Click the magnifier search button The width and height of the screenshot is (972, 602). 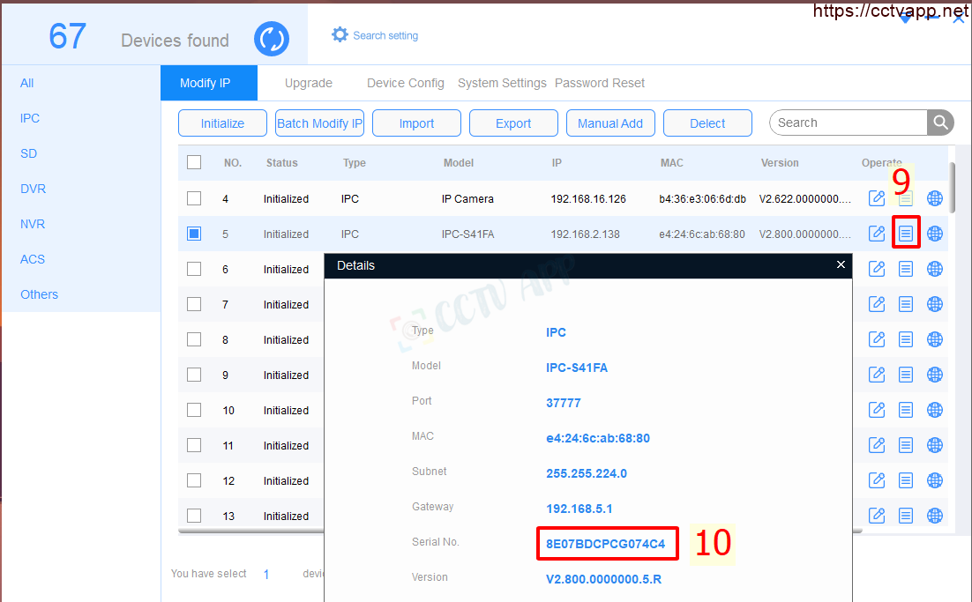[x=940, y=123]
